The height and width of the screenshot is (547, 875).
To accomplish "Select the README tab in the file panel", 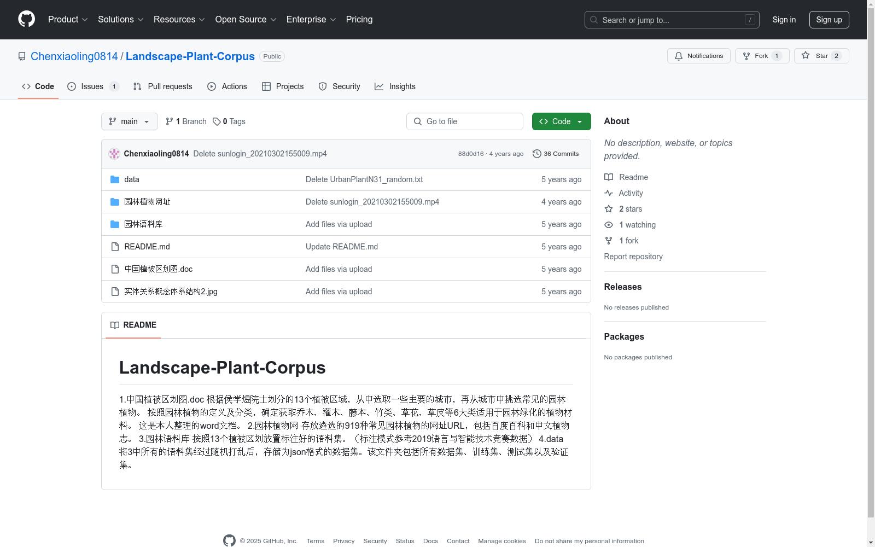I will tap(133, 325).
